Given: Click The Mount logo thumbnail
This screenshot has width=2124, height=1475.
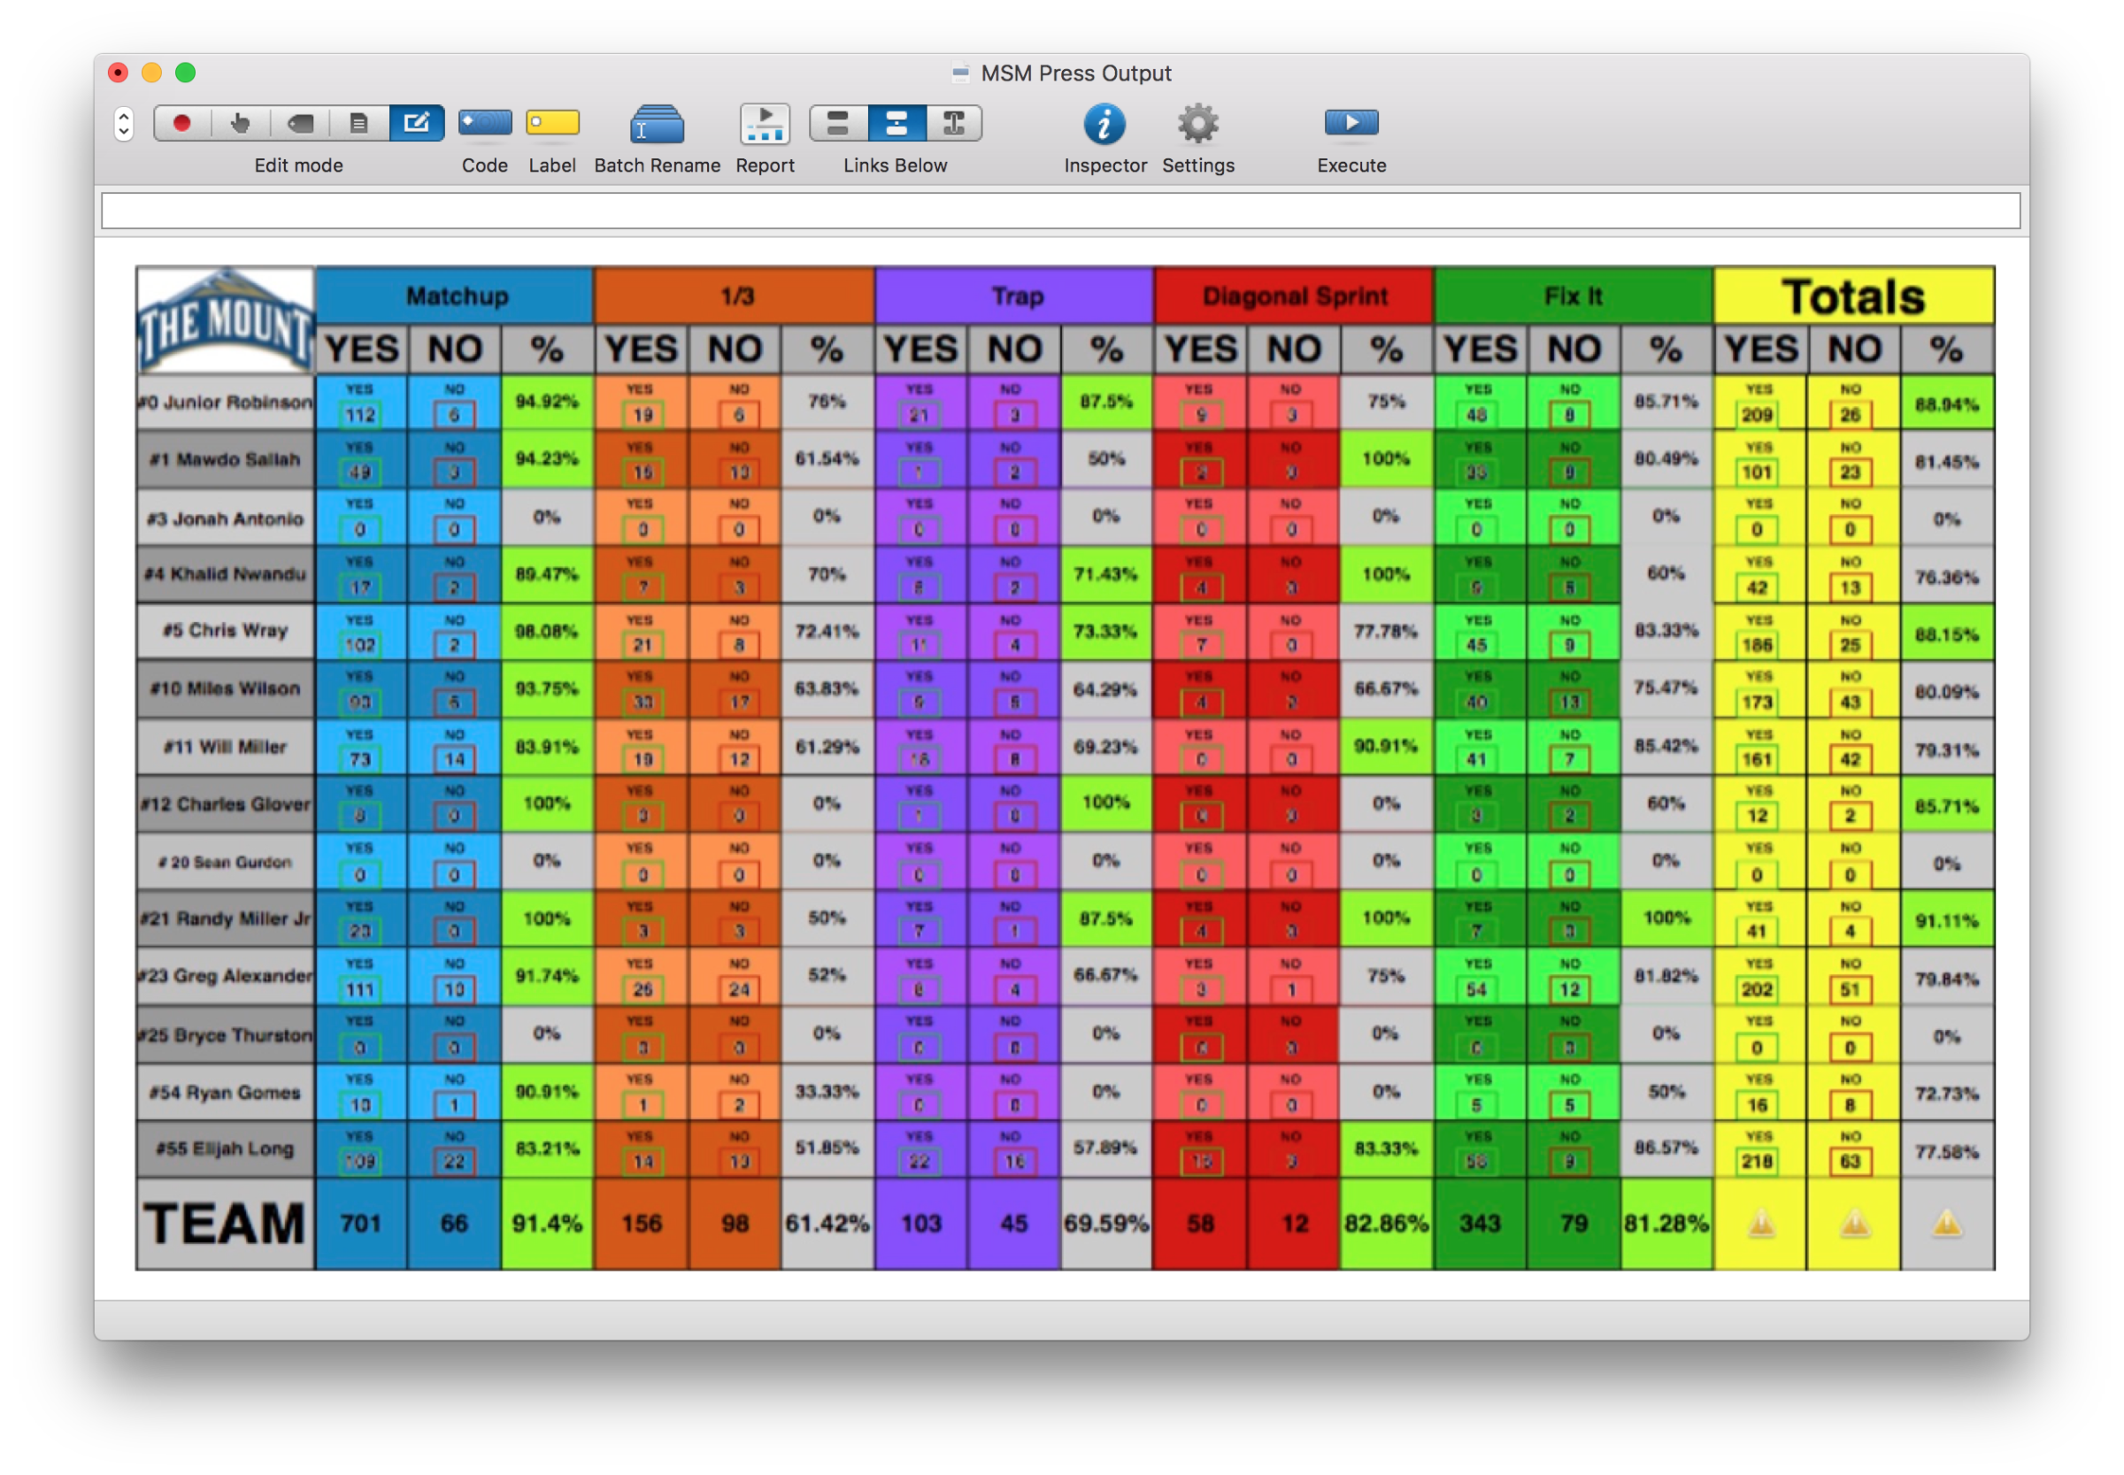Looking at the screenshot, I should coord(225,319).
